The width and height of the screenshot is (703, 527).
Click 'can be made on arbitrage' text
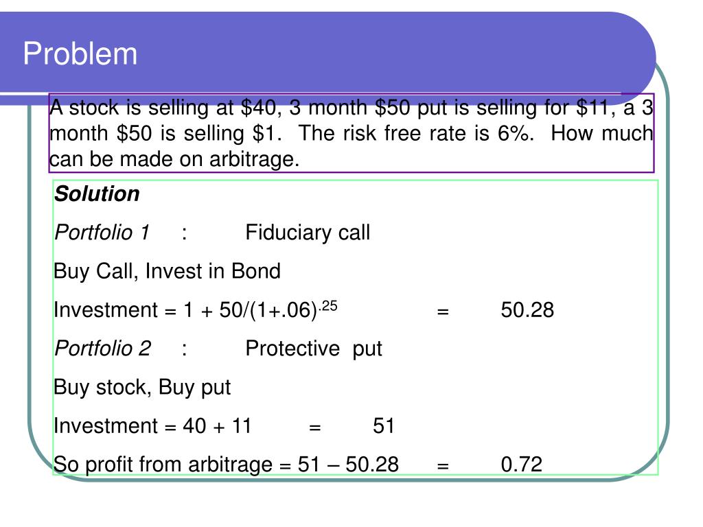pos(172,159)
